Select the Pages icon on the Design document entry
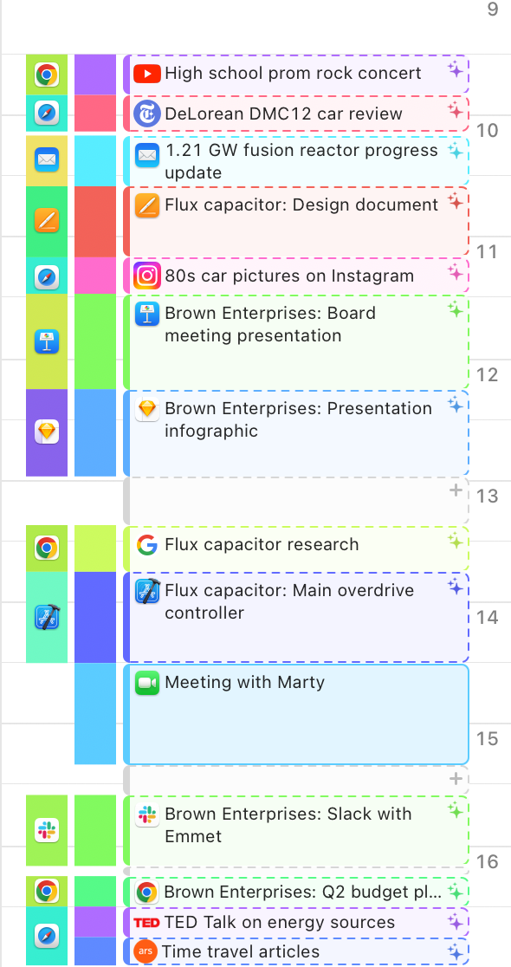The width and height of the screenshot is (511, 967). [x=146, y=204]
